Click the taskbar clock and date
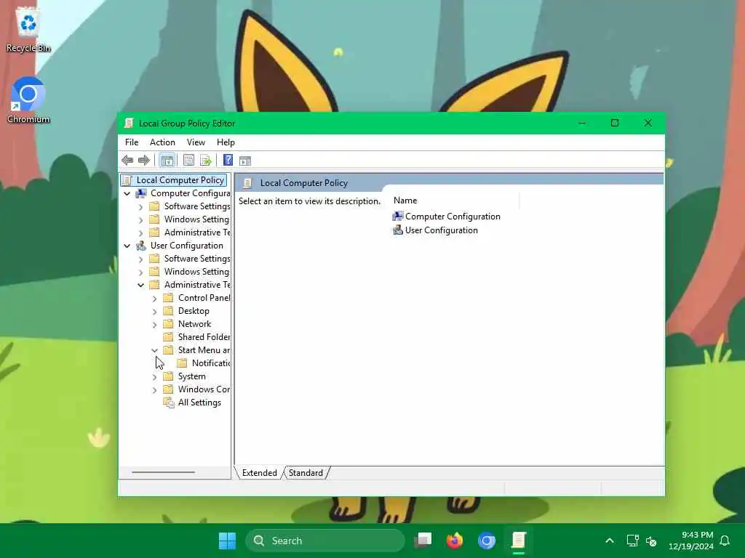Screen dimensions: 745x558 click(691, 541)
